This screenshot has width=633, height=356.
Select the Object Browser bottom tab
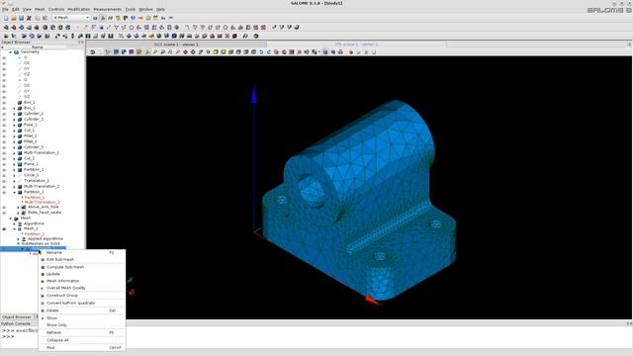coord(17,317)
